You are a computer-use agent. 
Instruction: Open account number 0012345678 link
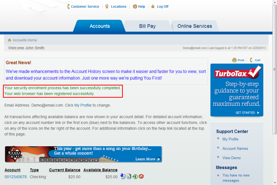tap(16, 177)
